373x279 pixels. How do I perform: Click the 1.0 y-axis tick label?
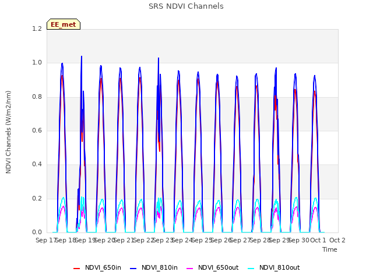pos(37,63)
